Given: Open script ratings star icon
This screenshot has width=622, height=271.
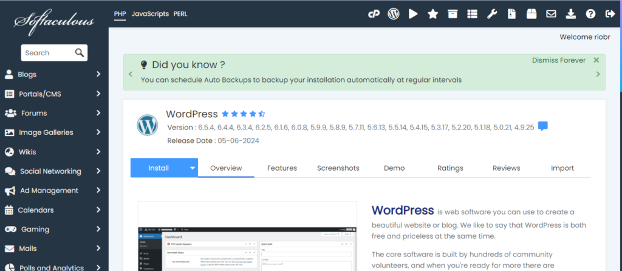Looking at the screenshot, I should coord(432,14).
